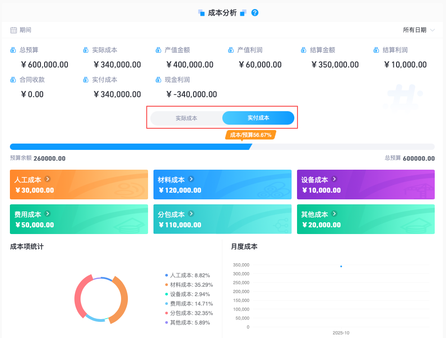Click the arrow icon beside 人工成本
The height and width of the screenshot is (338, 446).
tap(48, 179)
